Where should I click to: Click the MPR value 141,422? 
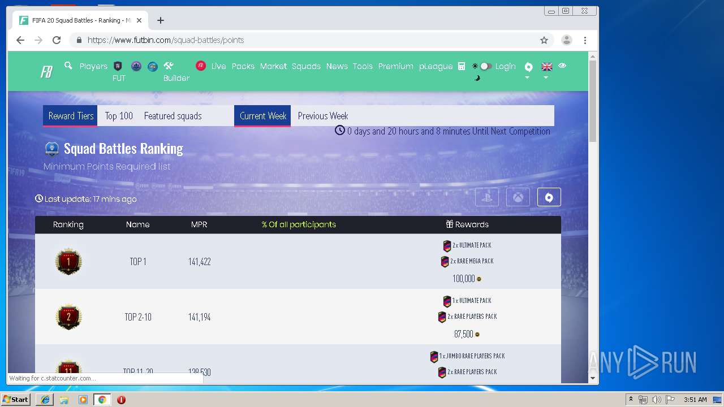click(200, 262)
